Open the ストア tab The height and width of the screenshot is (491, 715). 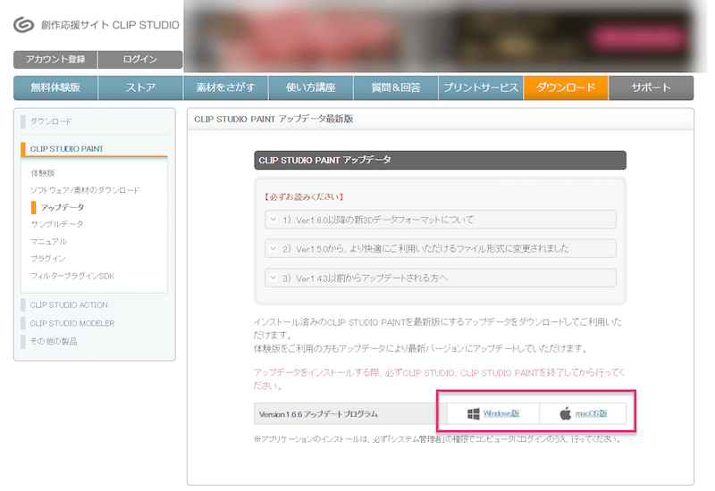pos(140,87)
